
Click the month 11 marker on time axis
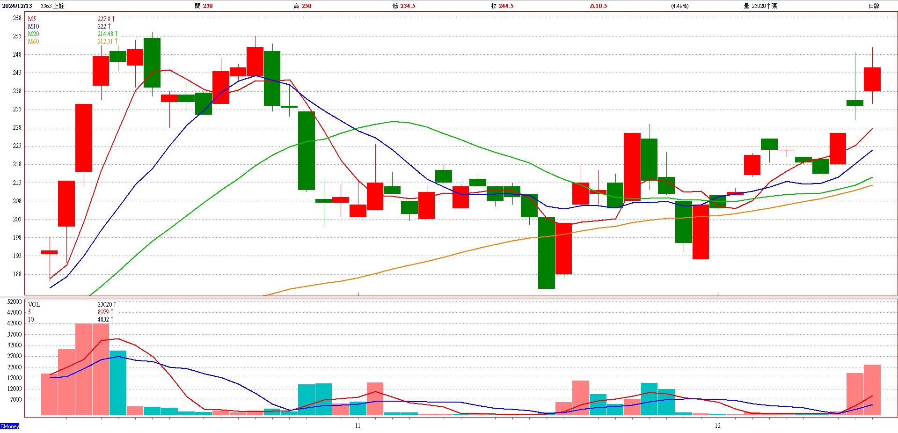coord(358,426)
